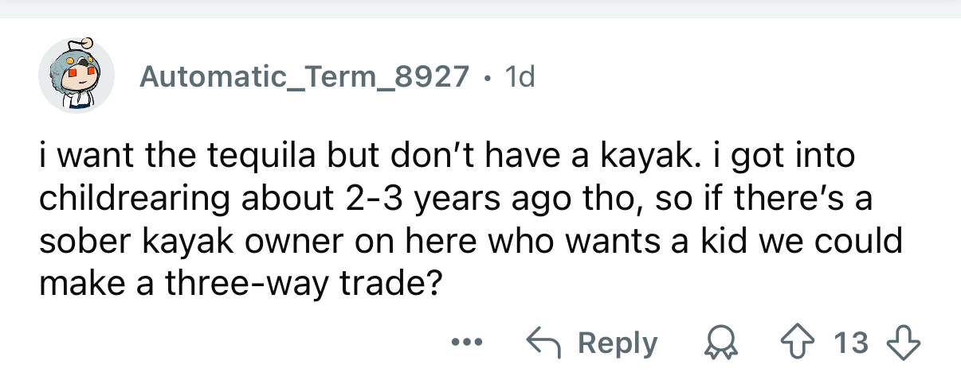Click the gray divider bar above the comment
The height and width of the screenshot is (376, 961).
[480, 9]
